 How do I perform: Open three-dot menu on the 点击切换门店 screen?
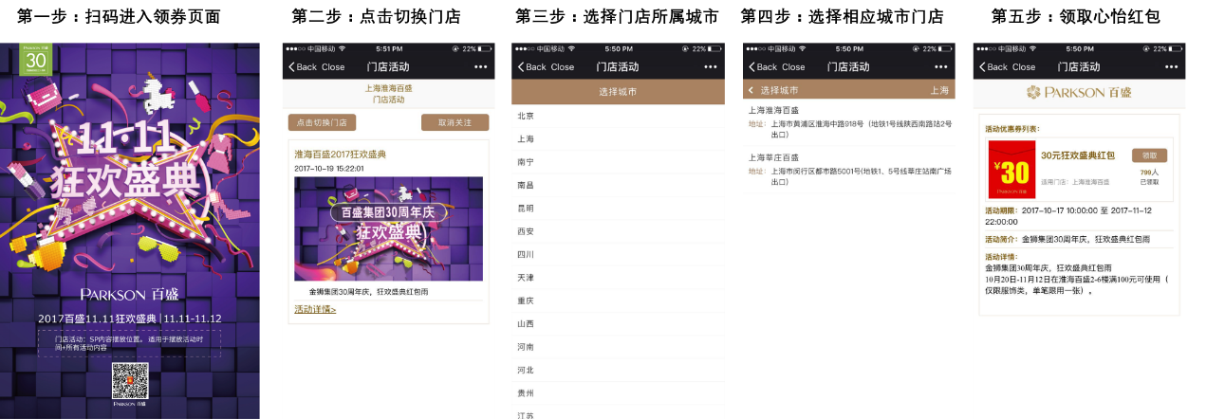(x=480, y=67)
